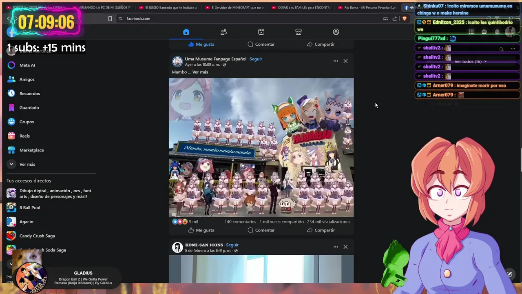Switch to El Servidor de MINECRAFT tab

tap(236, 7)
